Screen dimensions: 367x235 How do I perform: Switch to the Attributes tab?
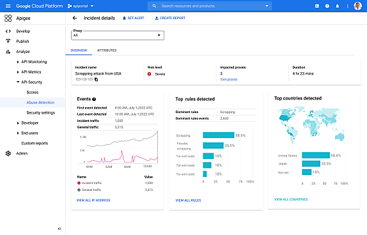(107, 50)
